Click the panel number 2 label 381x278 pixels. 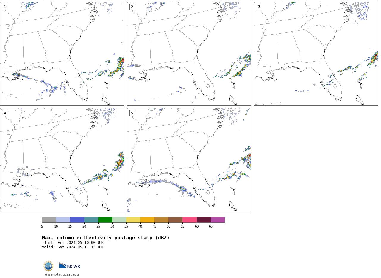coord(132,7)
